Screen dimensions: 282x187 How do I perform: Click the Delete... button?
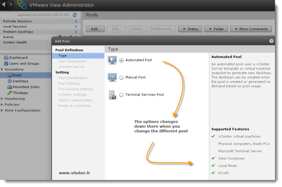pos(138,29)
